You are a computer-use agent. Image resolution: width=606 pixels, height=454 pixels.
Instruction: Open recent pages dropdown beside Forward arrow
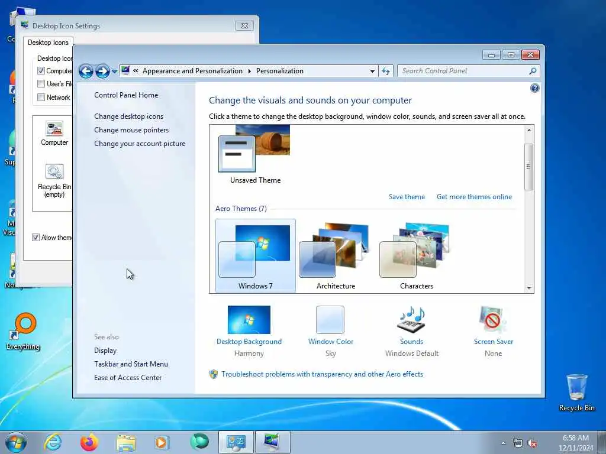point(114,72)
